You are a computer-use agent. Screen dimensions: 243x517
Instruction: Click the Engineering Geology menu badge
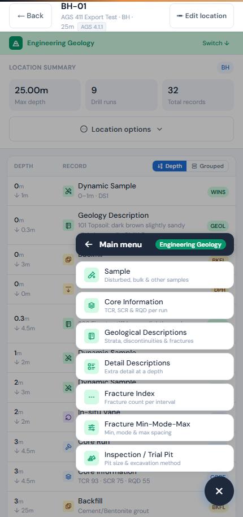click(x=190, y=244)
